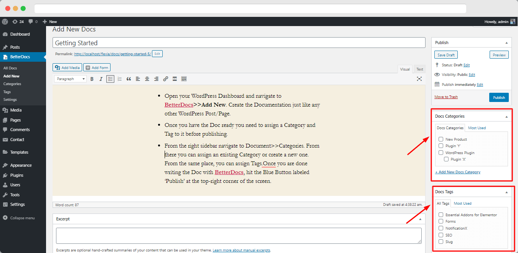
Task: Open the Insert Link tool
Action: 165,79
